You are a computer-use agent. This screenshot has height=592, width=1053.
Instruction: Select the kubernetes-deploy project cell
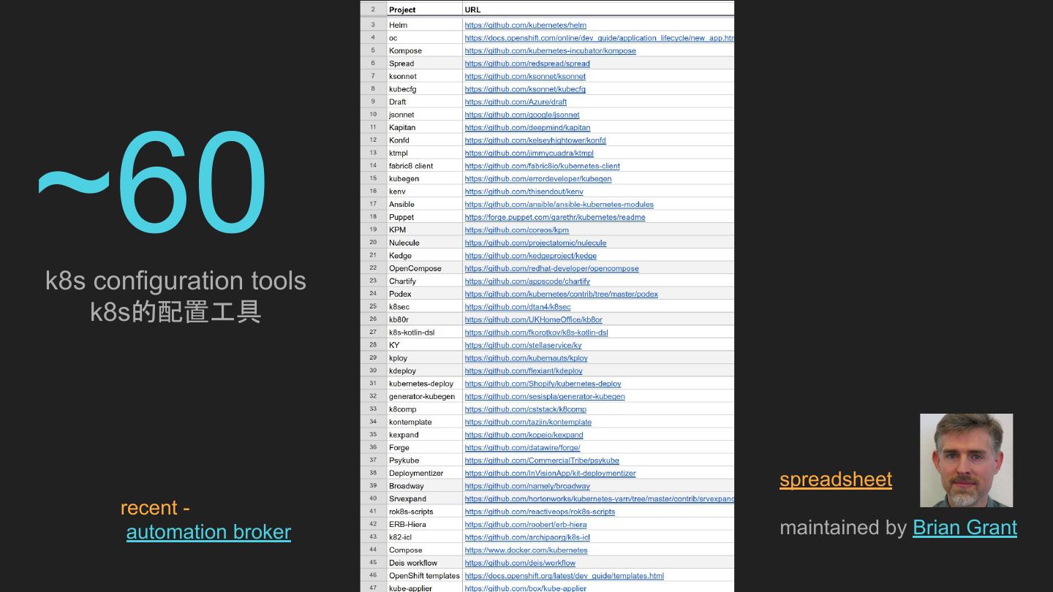(425, 384)
